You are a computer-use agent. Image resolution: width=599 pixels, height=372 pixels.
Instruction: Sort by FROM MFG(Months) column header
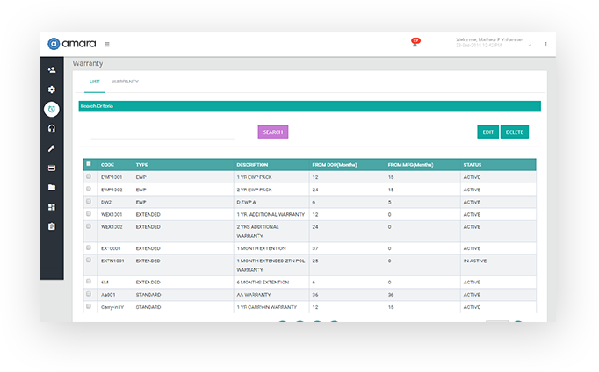[410, 165]
